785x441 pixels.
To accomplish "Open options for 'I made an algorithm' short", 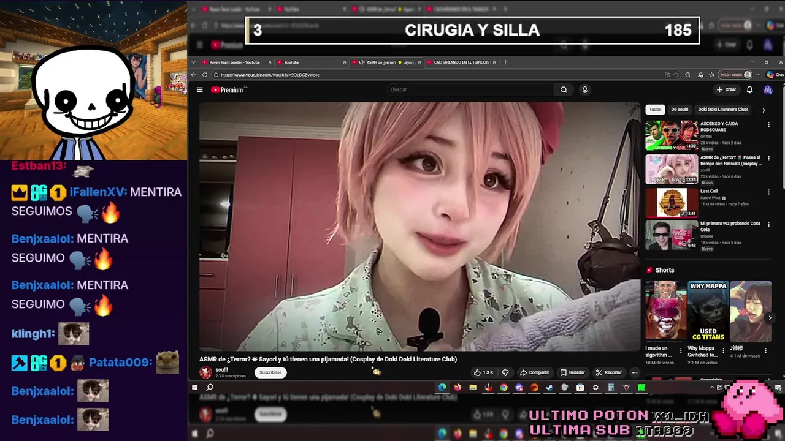I will (681, 350).
